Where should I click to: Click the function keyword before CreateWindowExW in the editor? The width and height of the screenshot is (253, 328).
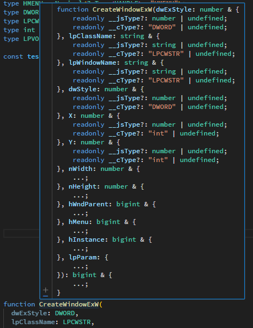(x=19, y=304)
